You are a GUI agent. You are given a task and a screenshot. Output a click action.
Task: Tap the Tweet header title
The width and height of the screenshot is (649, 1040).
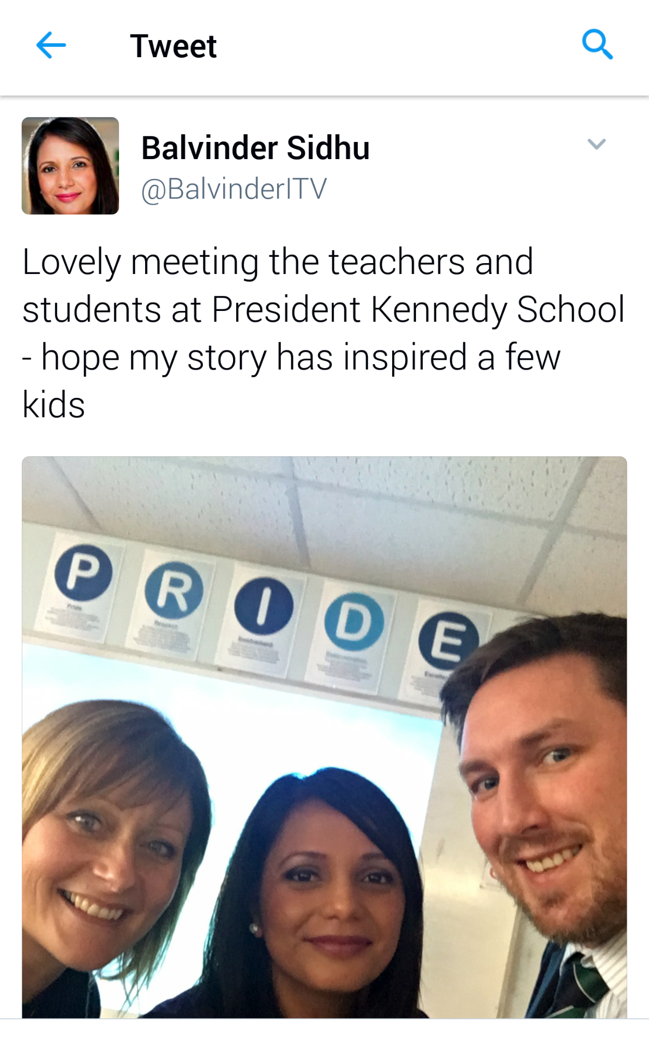173,46
